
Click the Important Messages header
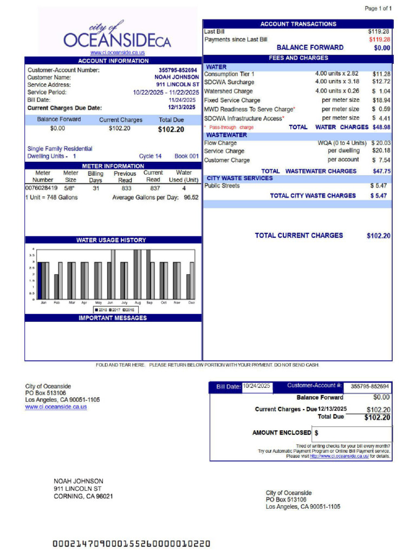113,318
